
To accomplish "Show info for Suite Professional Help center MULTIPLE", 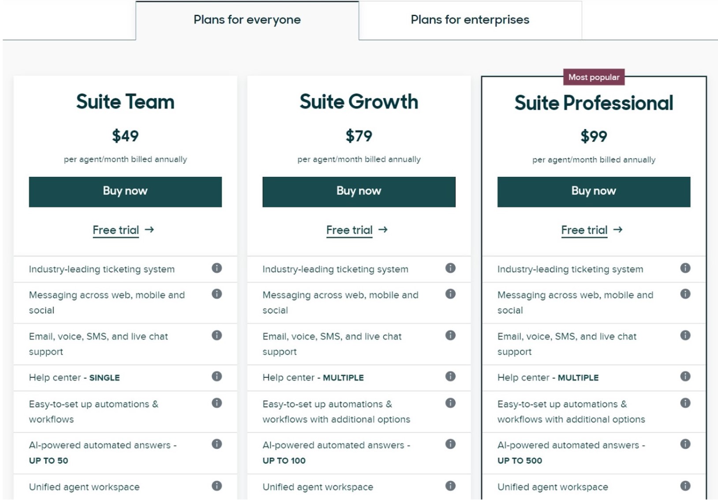I will (685, 376).
